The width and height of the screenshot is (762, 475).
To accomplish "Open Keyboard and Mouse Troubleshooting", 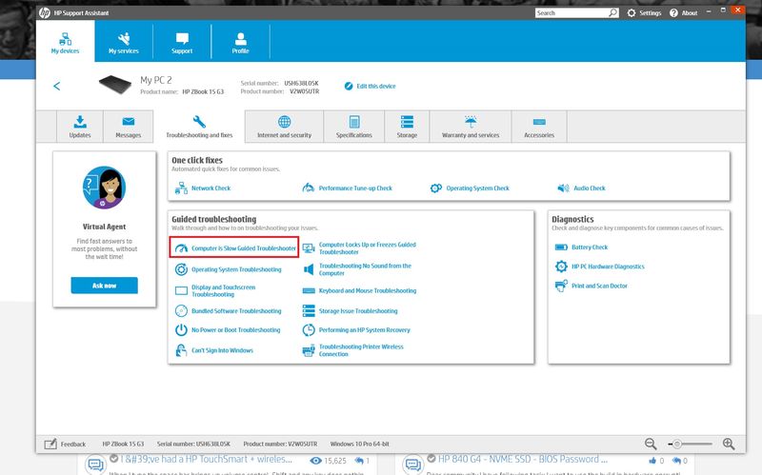I will tap(368, 290).
